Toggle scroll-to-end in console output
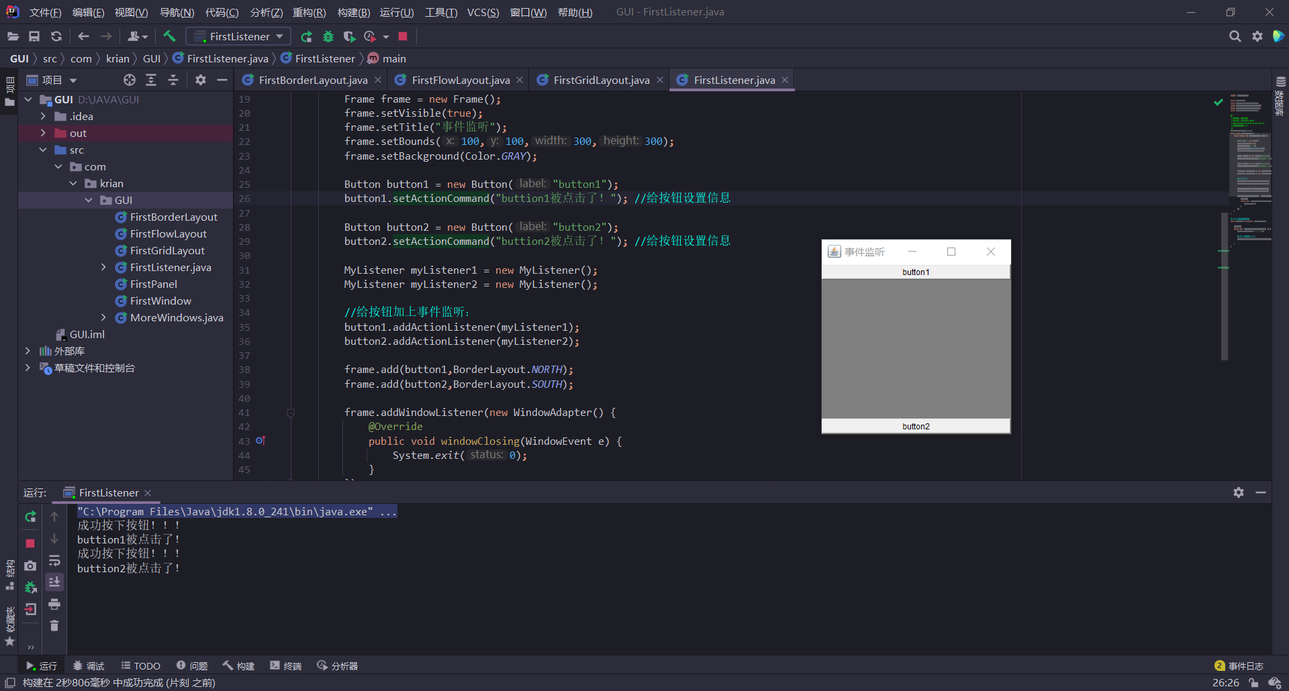The height and width of the screenshot is (691, 1289). tap(54, 582)
